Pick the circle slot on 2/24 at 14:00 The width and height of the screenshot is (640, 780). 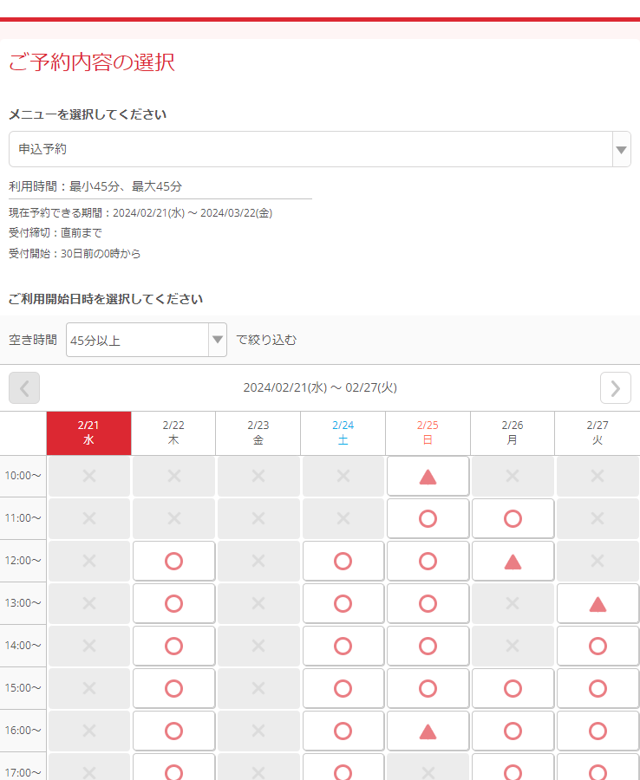[x=343, y=646]
